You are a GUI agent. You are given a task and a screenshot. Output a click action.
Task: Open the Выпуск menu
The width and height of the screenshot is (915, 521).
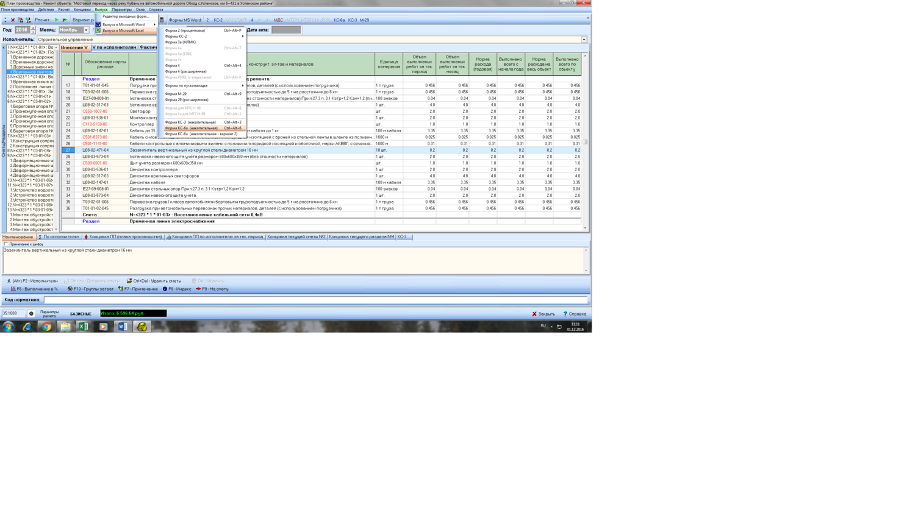[101, 10]
